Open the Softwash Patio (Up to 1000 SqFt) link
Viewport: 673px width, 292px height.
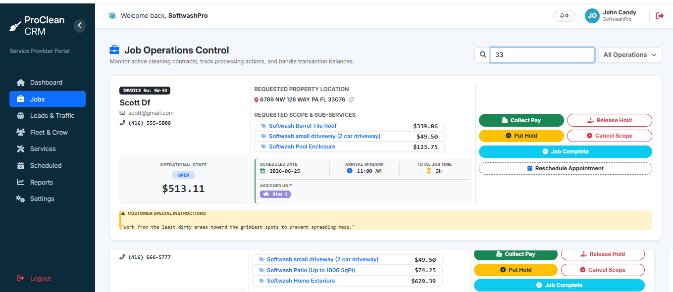pos(311,270)
